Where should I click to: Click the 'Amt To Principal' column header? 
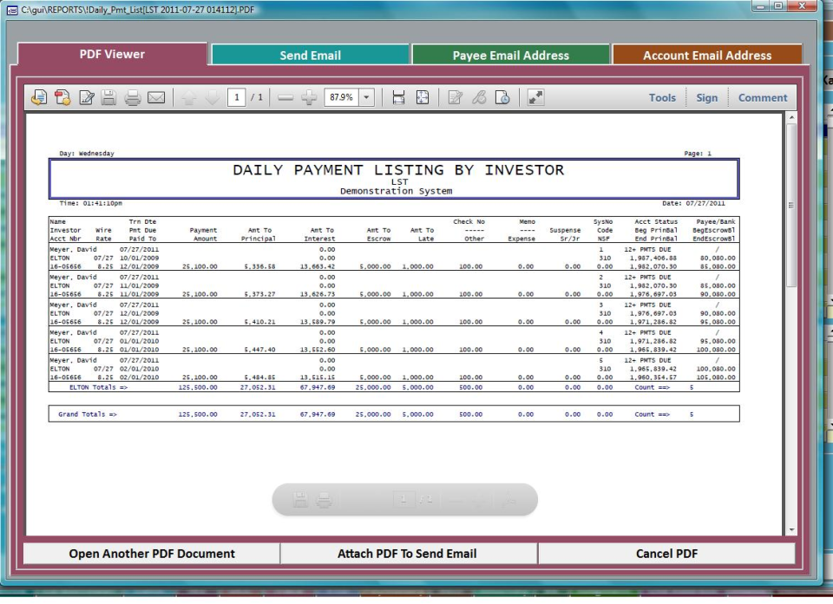pos(259,235)
